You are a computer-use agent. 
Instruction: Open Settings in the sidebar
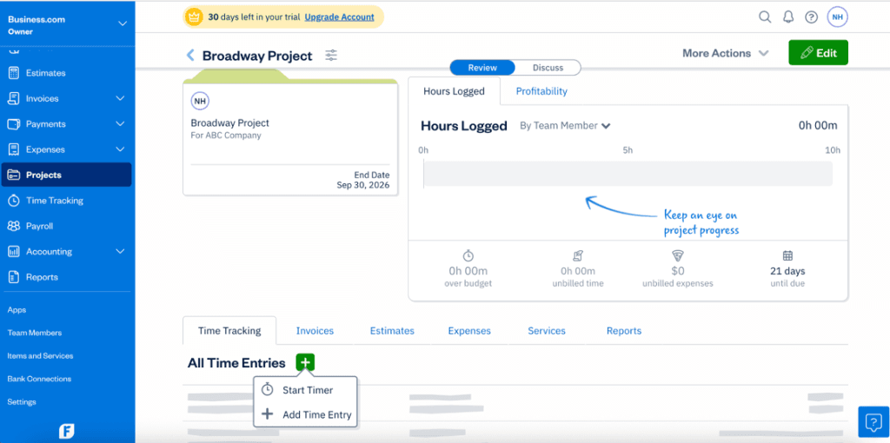(x=22, y=401)
